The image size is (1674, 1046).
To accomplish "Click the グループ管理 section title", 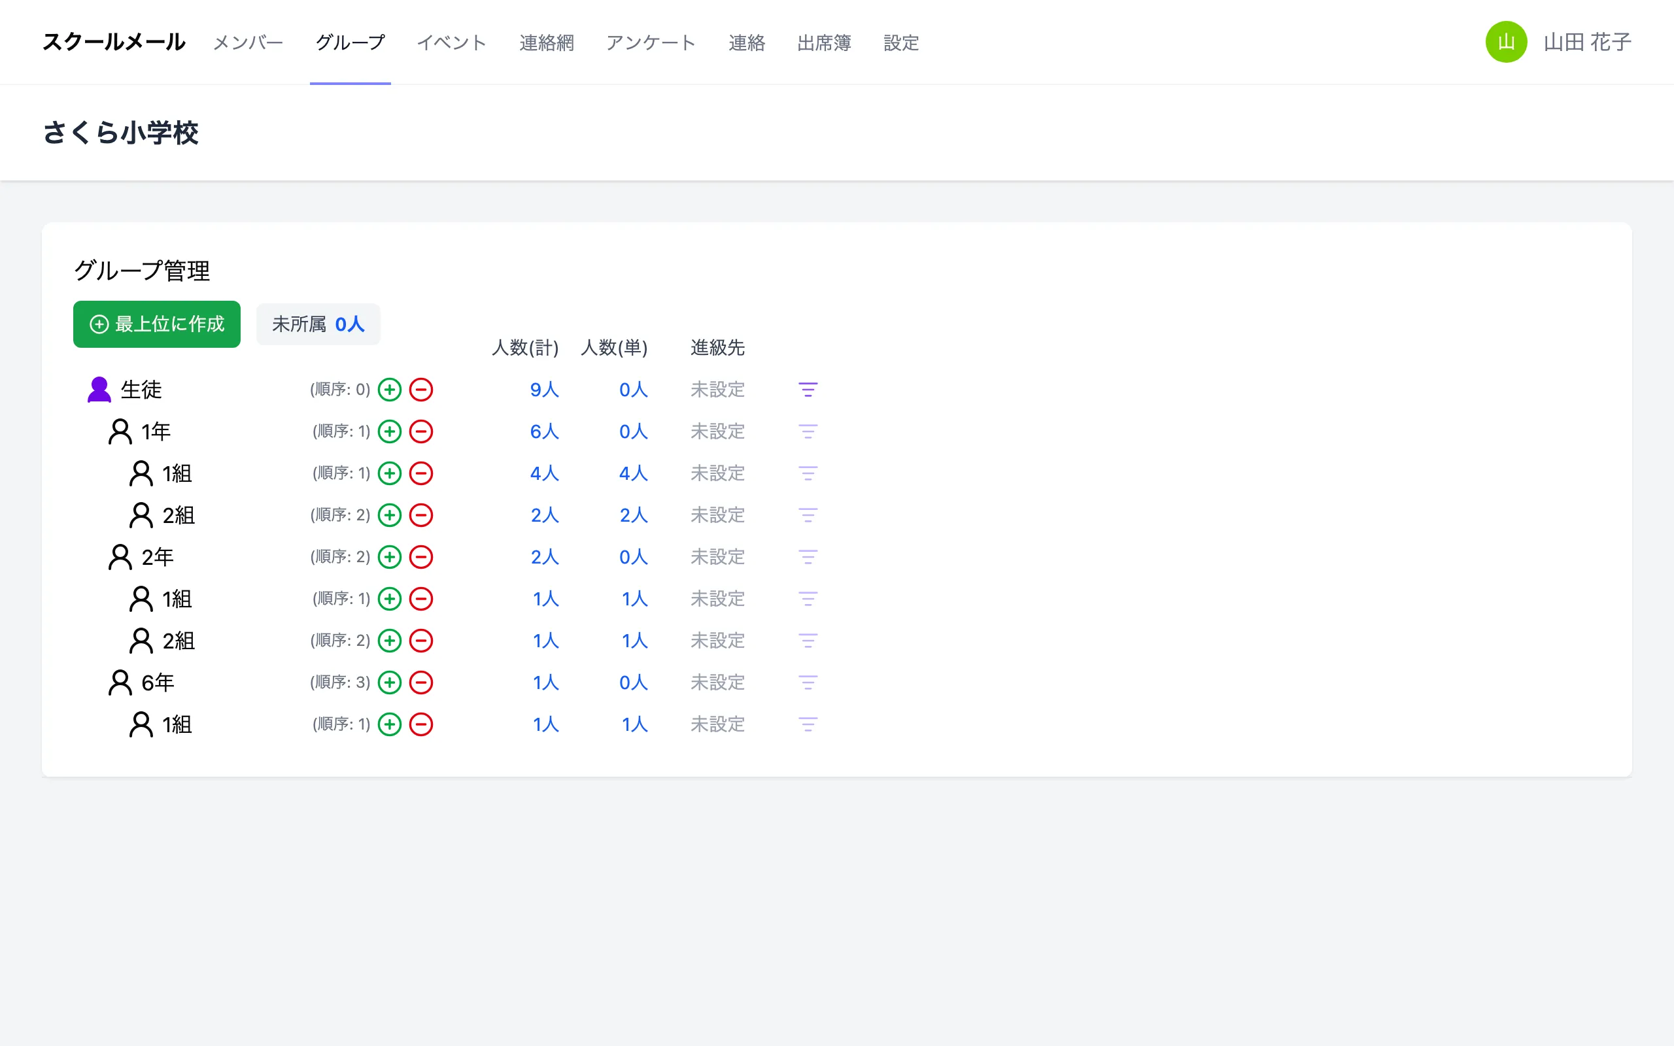I will click(141, 271).
